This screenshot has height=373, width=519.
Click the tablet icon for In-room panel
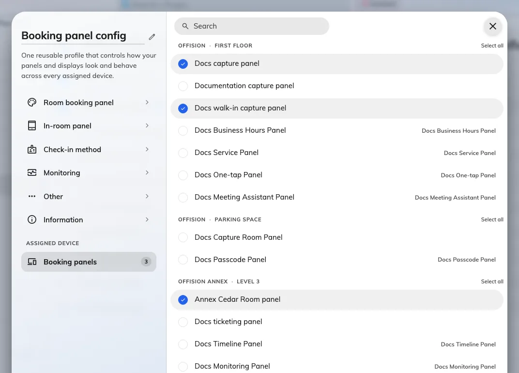(32, 126)
